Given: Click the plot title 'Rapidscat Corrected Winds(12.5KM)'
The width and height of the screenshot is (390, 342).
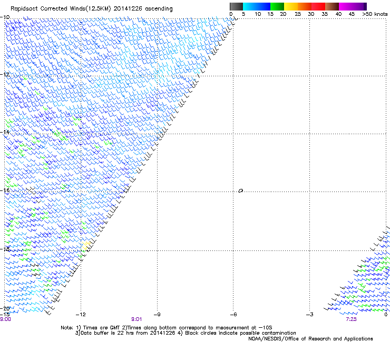Looking at the screenshot, I should pos(61,9).
